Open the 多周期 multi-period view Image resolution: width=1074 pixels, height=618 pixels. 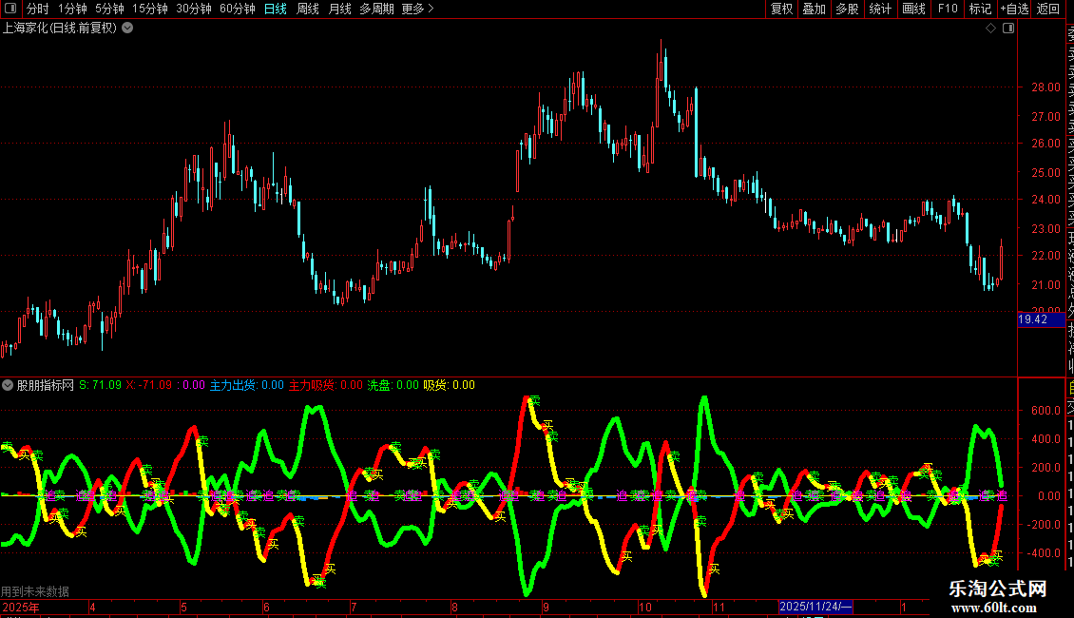point(376,9)
